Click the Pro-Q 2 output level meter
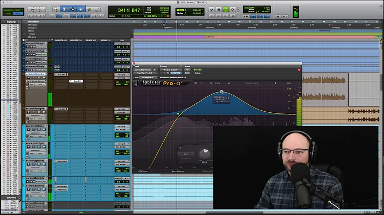This screenshot has width=384, height=215. [299, 109]
